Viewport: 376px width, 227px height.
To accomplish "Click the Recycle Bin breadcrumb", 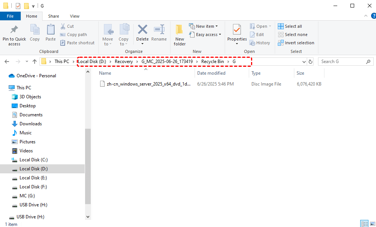I will click(x=212, y=62).
